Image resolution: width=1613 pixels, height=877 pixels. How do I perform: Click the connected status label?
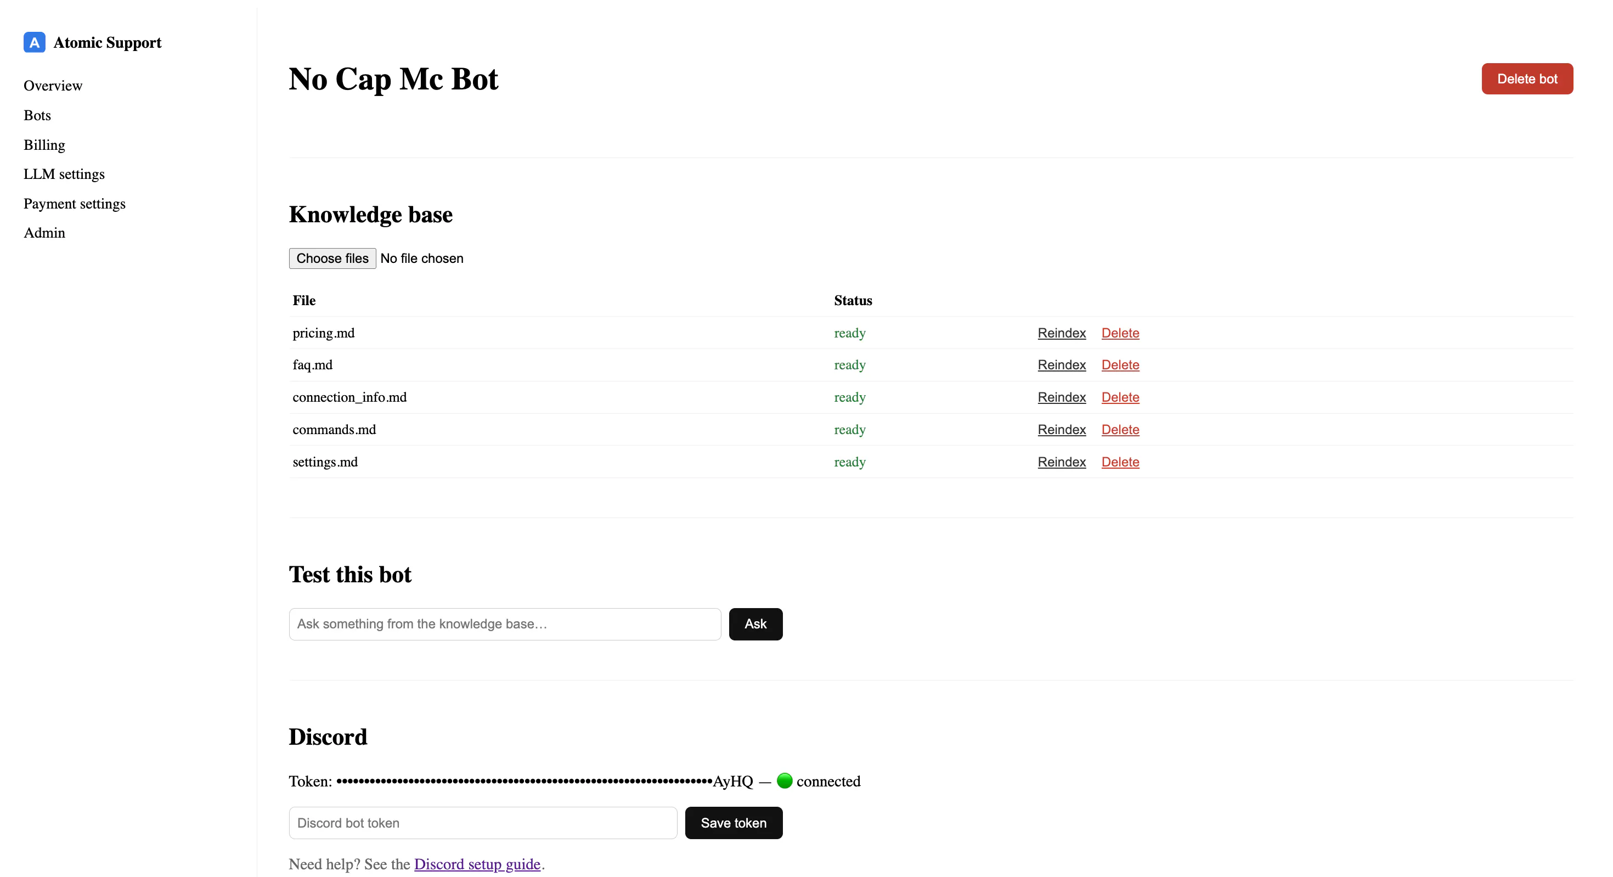(x=828, y=781)
